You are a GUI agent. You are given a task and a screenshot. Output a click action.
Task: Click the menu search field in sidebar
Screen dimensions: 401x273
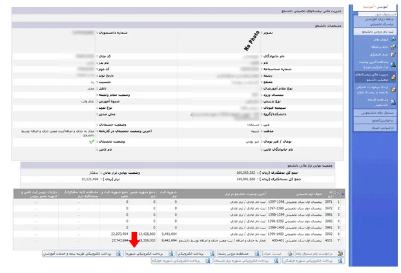pyautogui.click(x=376, y=14)
